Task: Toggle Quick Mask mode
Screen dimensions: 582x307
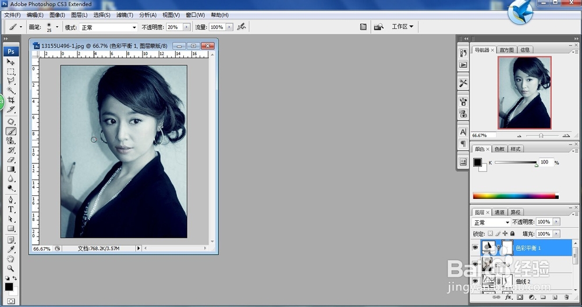Action: [10, 301]
